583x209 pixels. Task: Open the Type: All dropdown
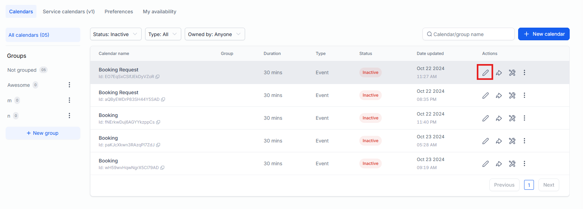163,34
